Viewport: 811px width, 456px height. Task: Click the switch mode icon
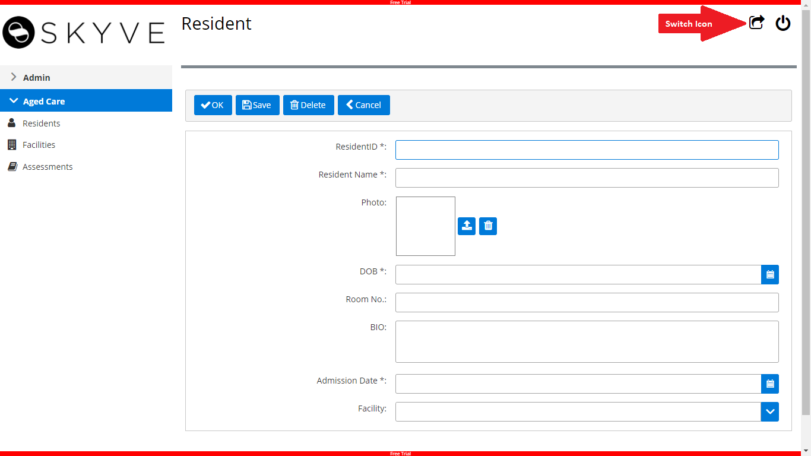pyautogui.click(x=756, y=23)
